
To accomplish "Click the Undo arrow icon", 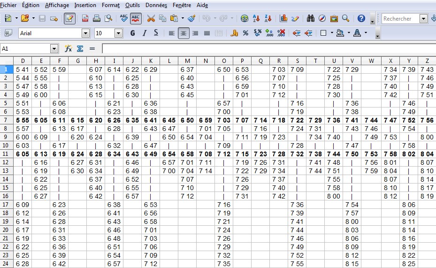I will 207,19.
